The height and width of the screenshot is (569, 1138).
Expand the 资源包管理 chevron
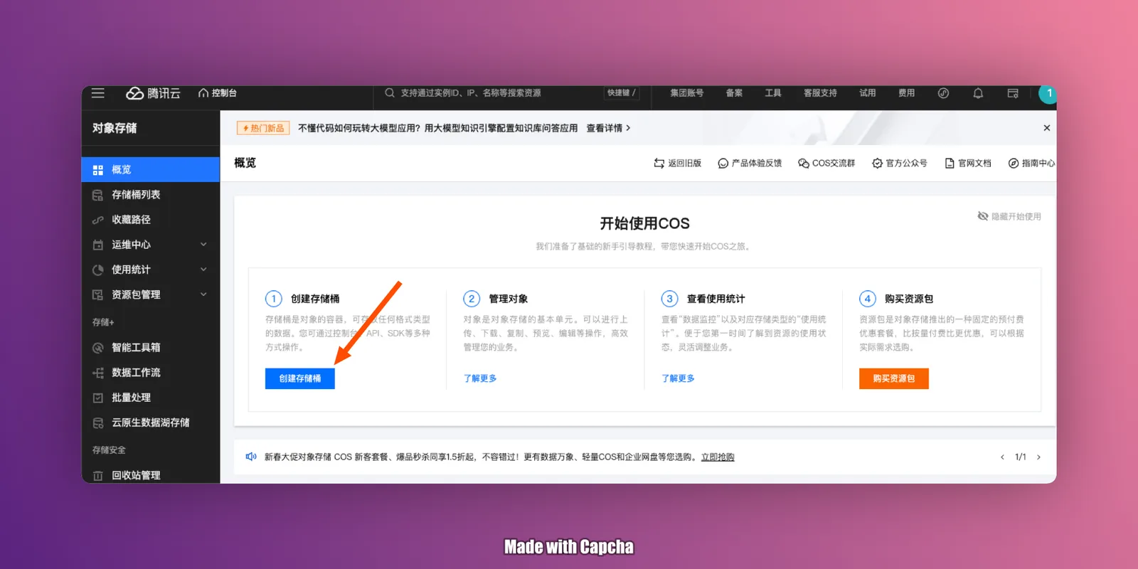[x=203, y=294]
